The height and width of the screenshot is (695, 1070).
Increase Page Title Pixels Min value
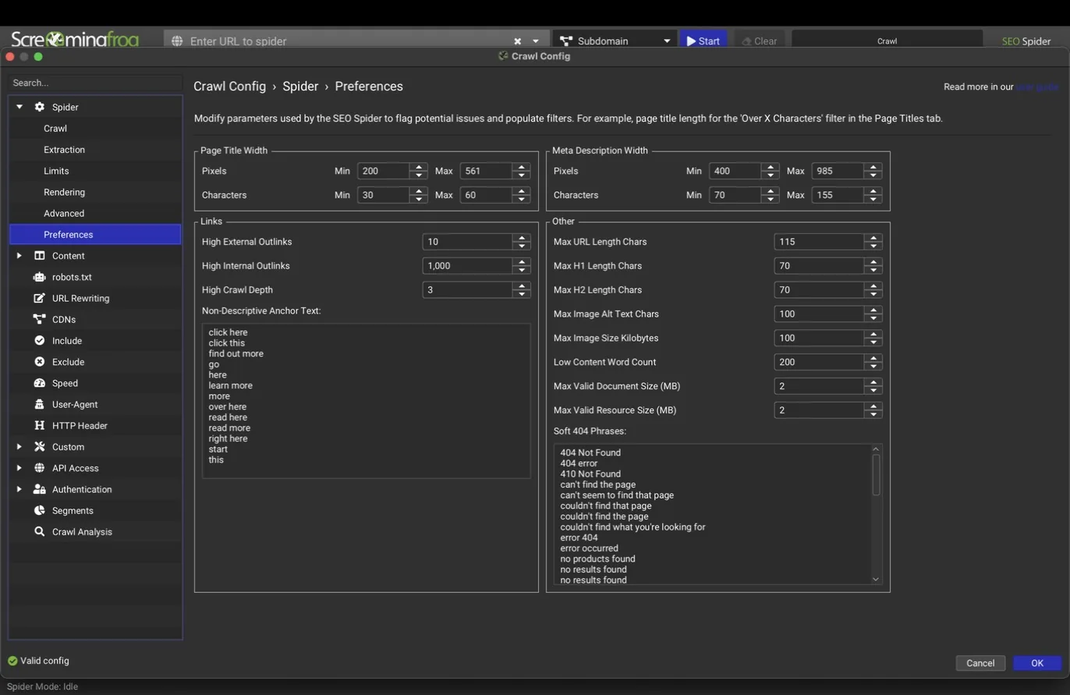point(419,167)
